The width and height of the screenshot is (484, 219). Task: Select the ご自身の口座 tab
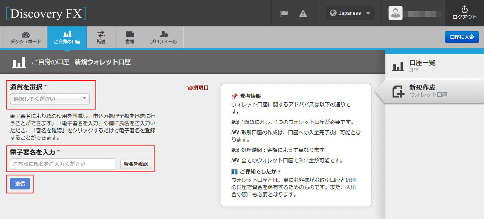[67, 38]
